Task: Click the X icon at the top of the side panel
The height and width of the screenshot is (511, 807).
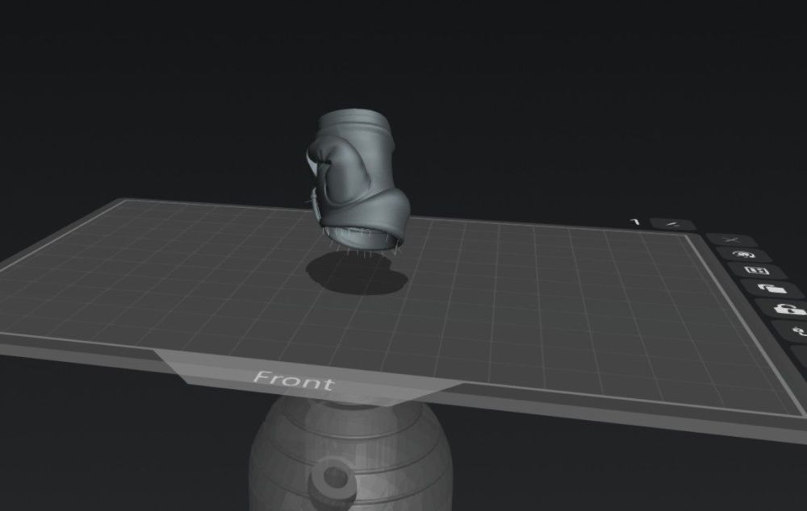Action: [733, 239]
